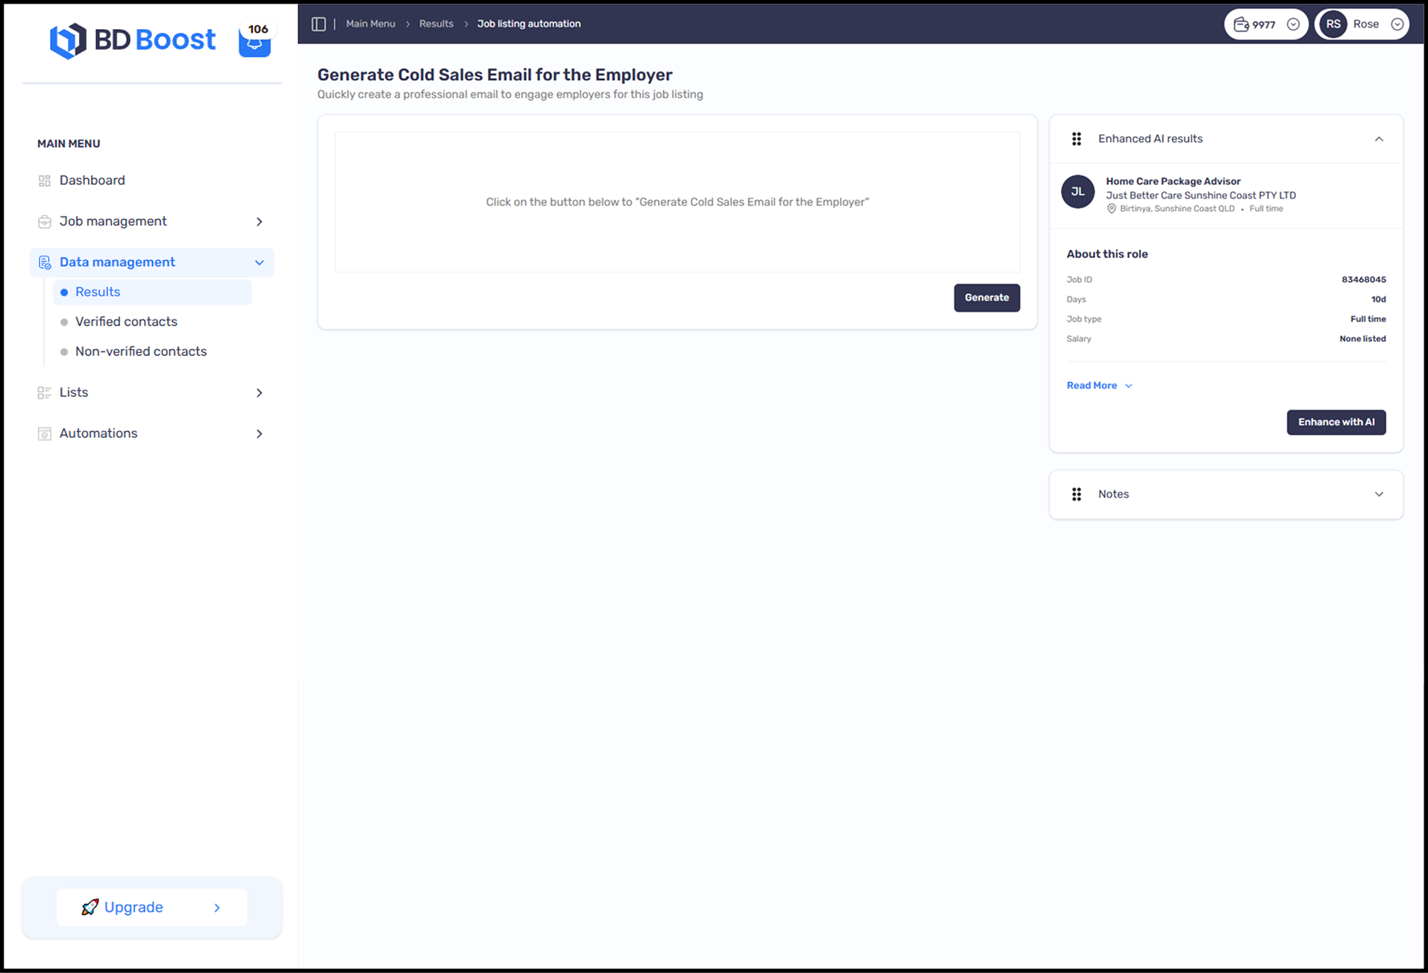Select Non-verified contacts item
This screenshot has height=973, width=1428.
coord(140,351)
